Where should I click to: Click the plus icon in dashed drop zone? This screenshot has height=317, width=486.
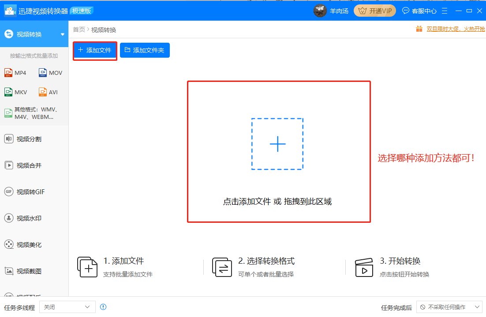pyautogui.click(x=277, y=144)
